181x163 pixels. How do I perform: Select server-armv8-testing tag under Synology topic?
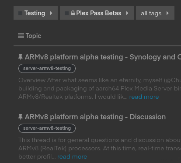pyautogui.click(x=47, y=68)
